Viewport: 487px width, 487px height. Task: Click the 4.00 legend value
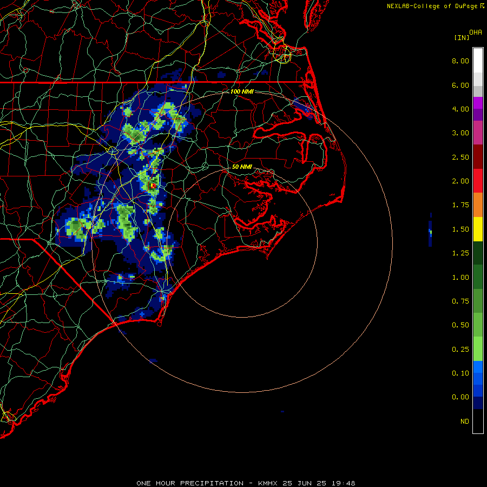point(460,109)
